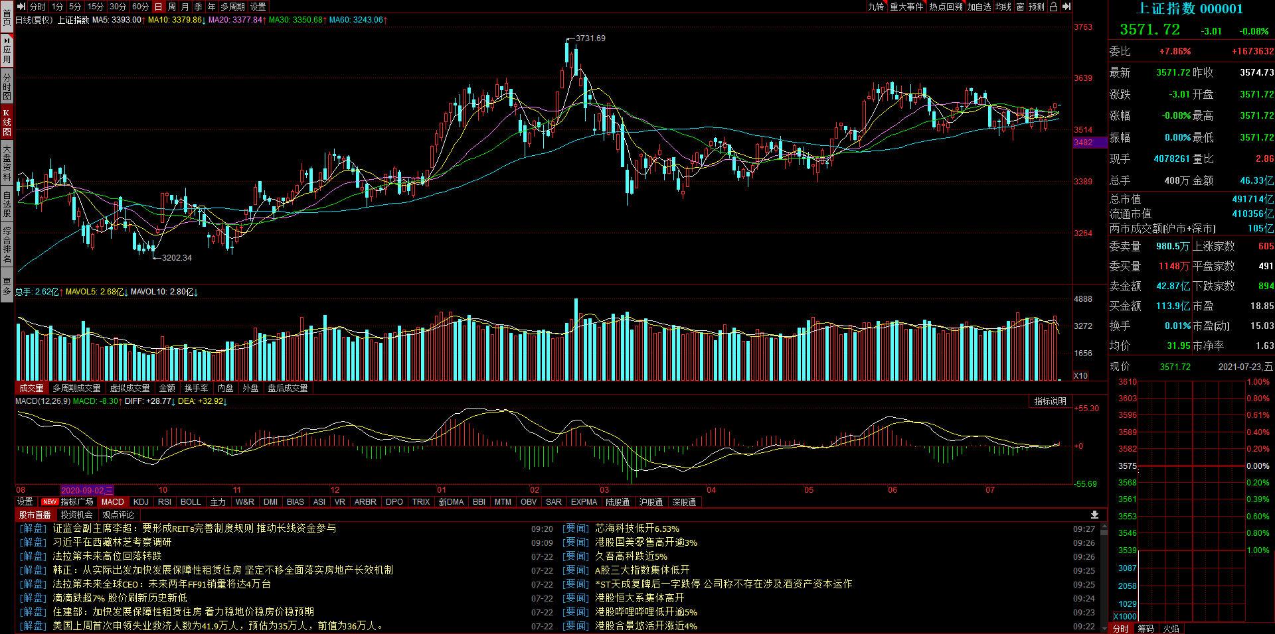The image size is (1275, 634).
Task: Open 指标广场 with NEW badge
Action: [x=68, y=502]
